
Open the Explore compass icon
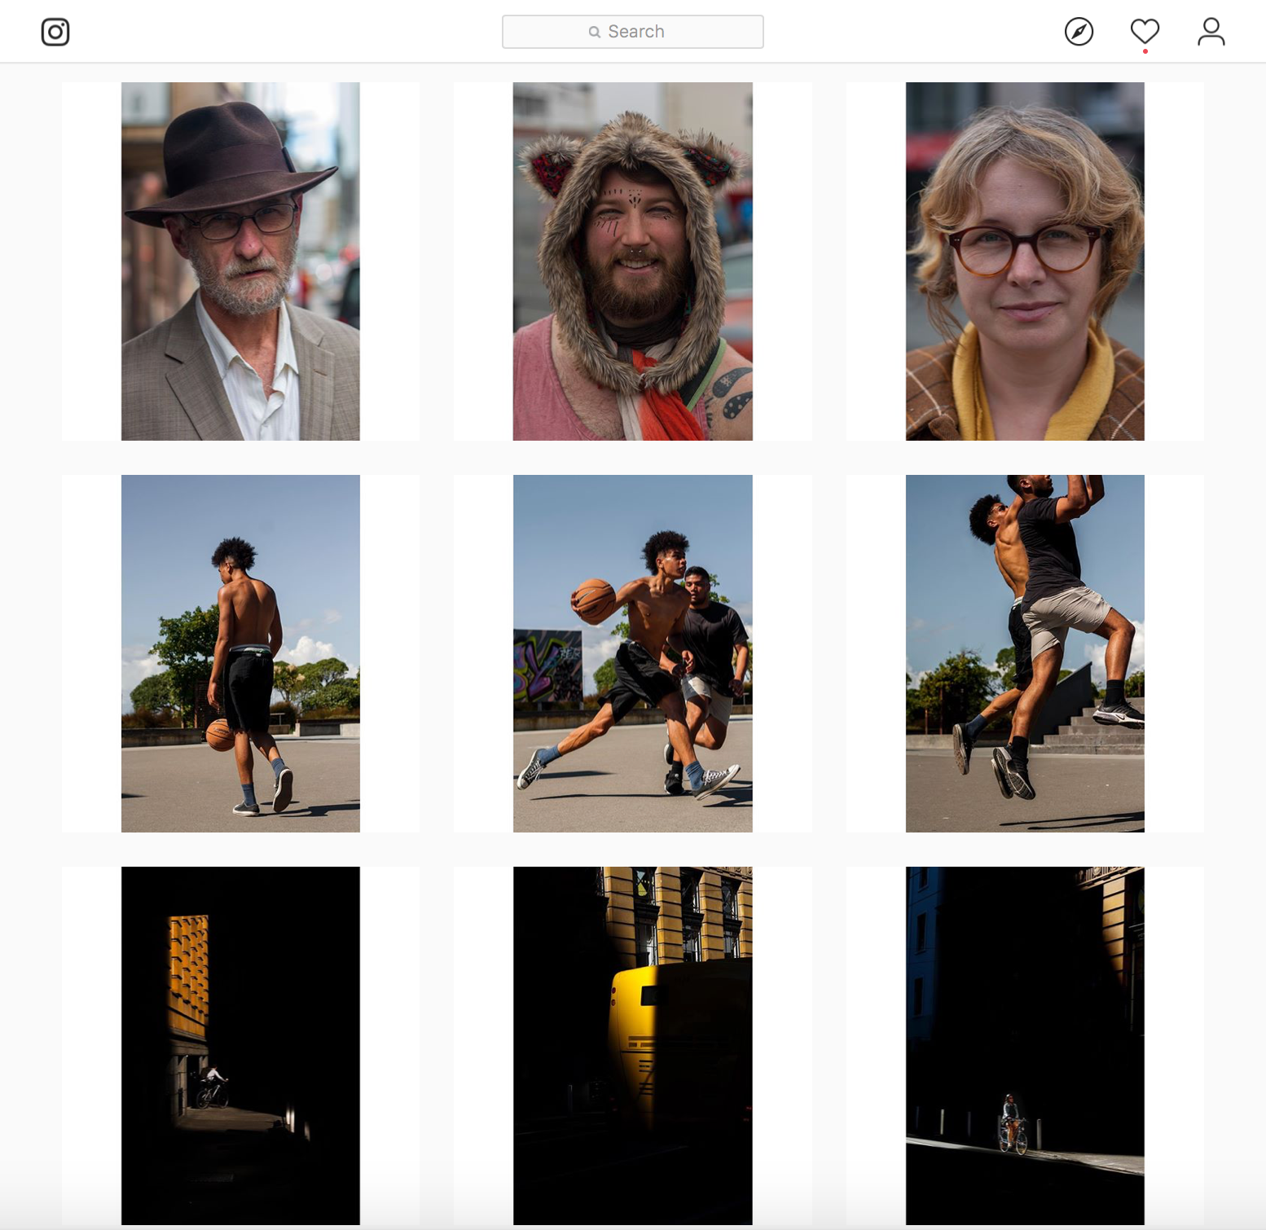[1079, 32]
